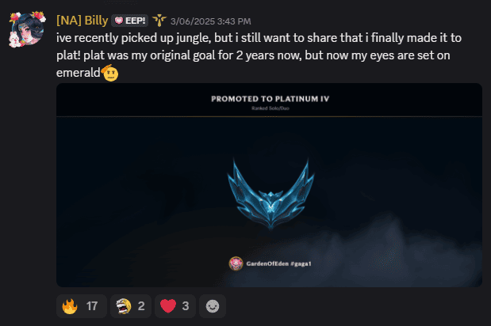Open the add reaction emoji picker
The width and height of the screenshot is (491, 326).
(213, 306)
